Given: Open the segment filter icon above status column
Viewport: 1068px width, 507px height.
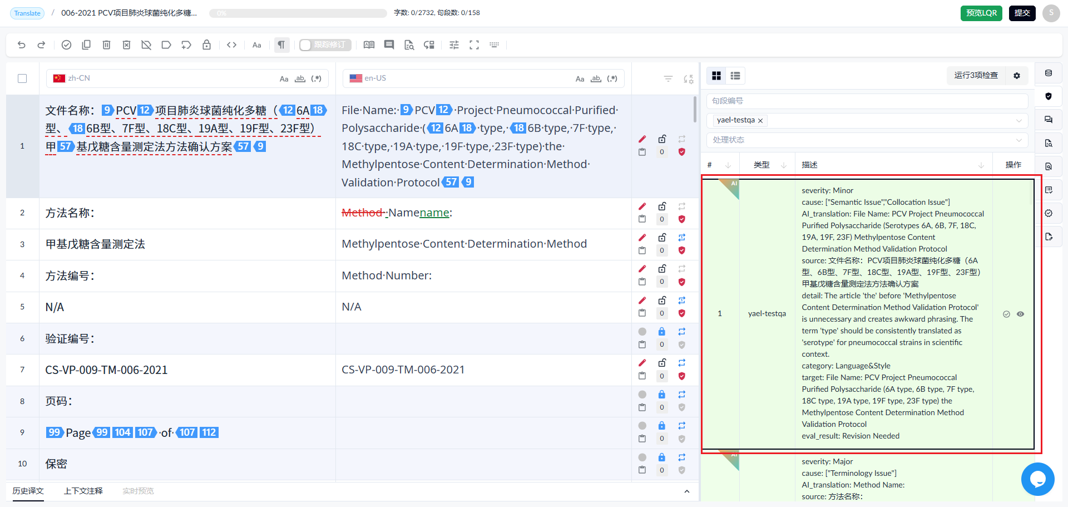Looking at the screenshot, I should click(668, 79).
